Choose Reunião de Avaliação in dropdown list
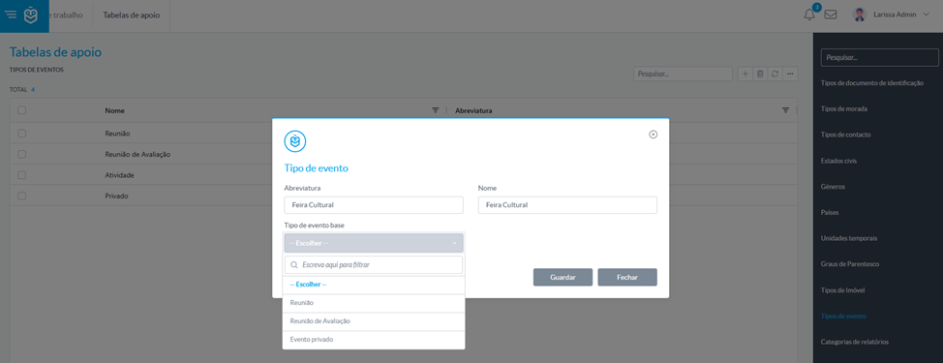The image size is (943, 363). click(374, 321)
